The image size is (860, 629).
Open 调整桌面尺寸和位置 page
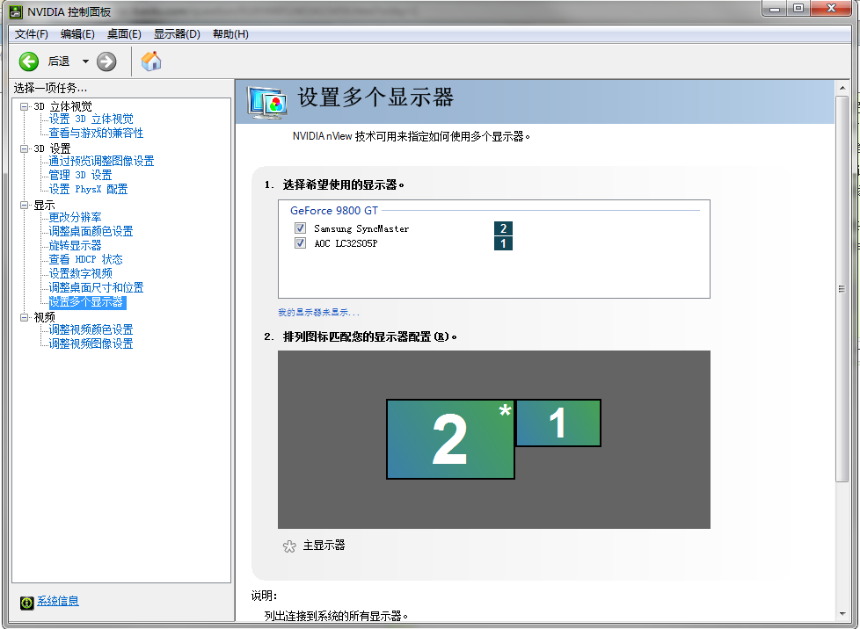pyautogui.click(x=96, y=287)
